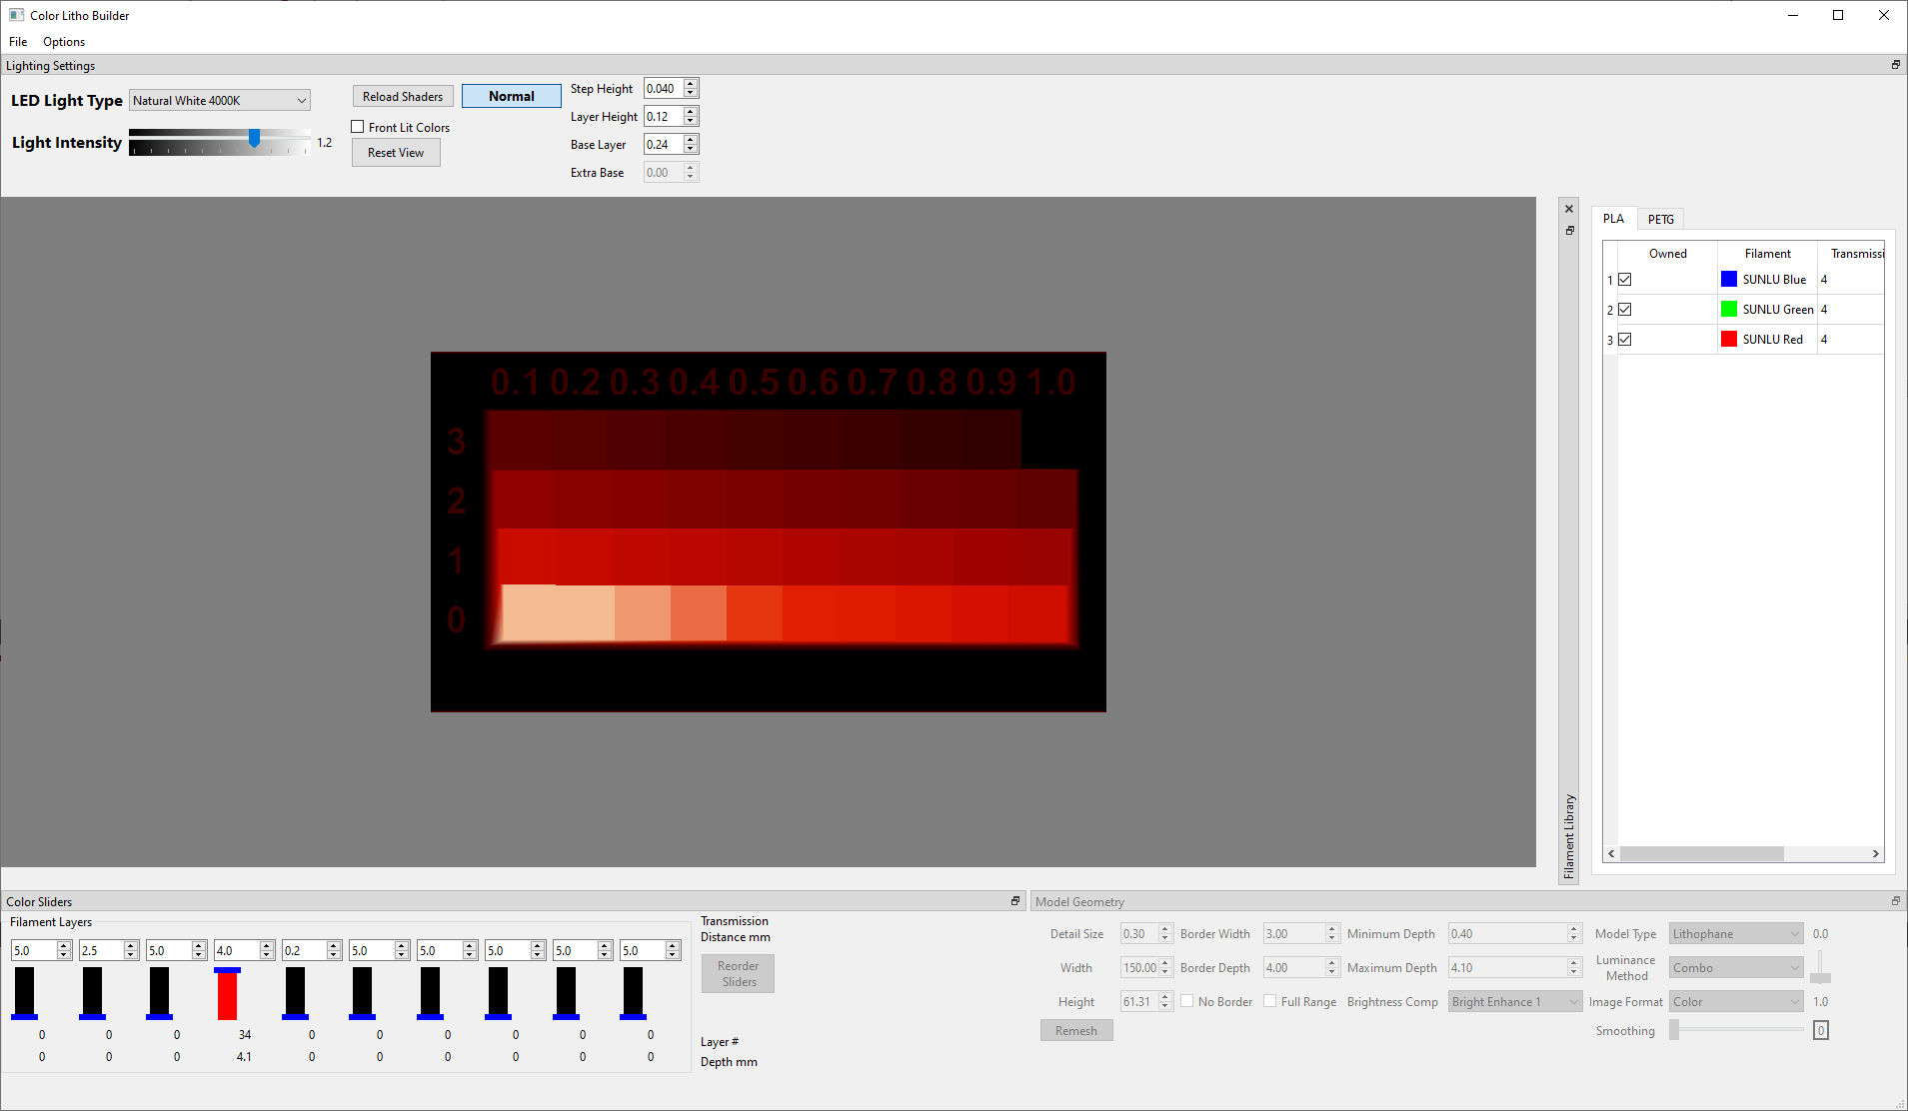
Task: Click the Reload Shaders button
Action: [x=403, y=97]
